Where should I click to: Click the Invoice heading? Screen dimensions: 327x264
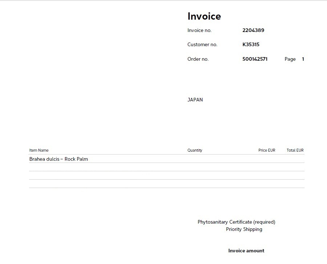204,16
